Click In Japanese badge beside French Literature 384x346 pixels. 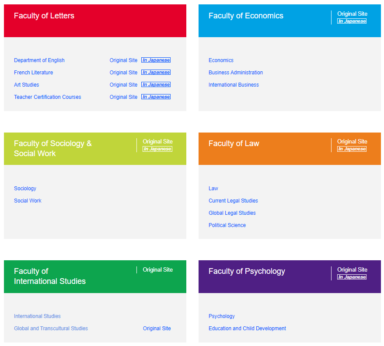tap(156, 73)
